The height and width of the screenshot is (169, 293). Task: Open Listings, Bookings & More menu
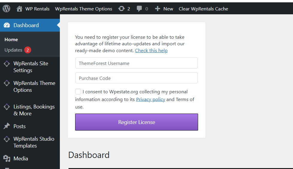[x=34, y=110]
